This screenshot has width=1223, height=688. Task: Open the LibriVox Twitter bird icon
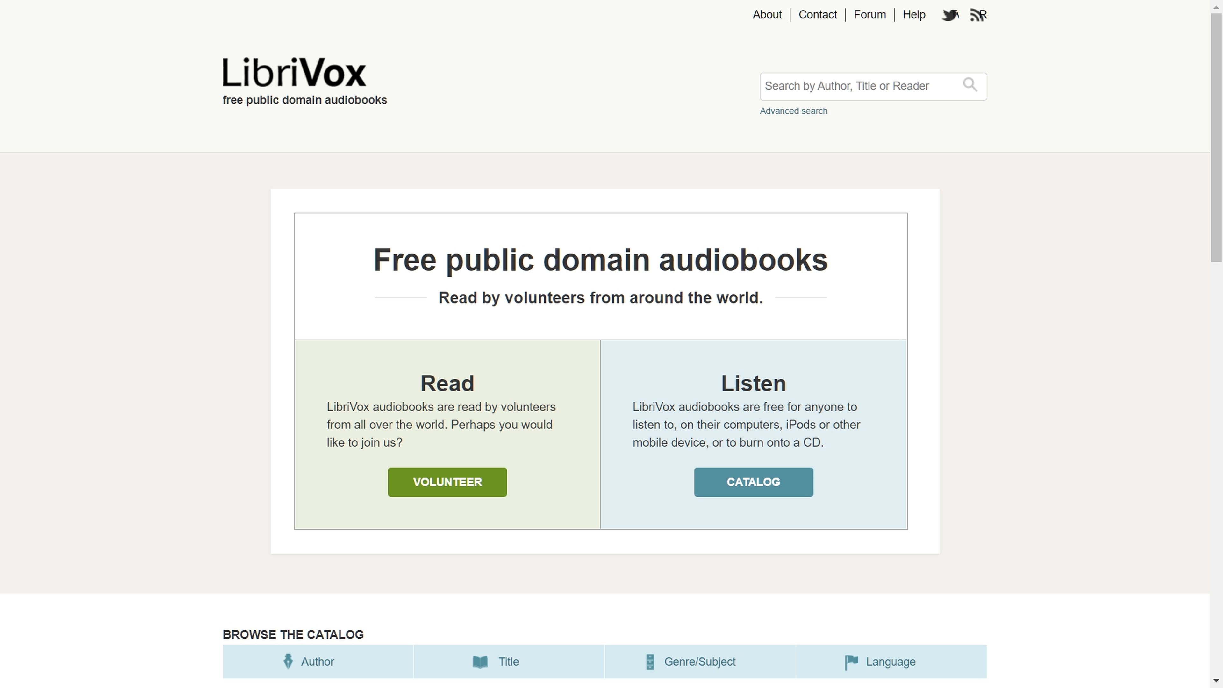[949, 15]
